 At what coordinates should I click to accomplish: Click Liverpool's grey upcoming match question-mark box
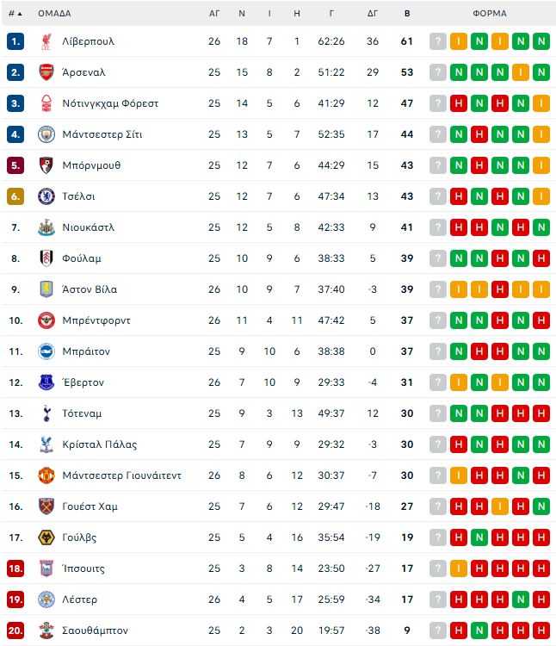[438, 41]
